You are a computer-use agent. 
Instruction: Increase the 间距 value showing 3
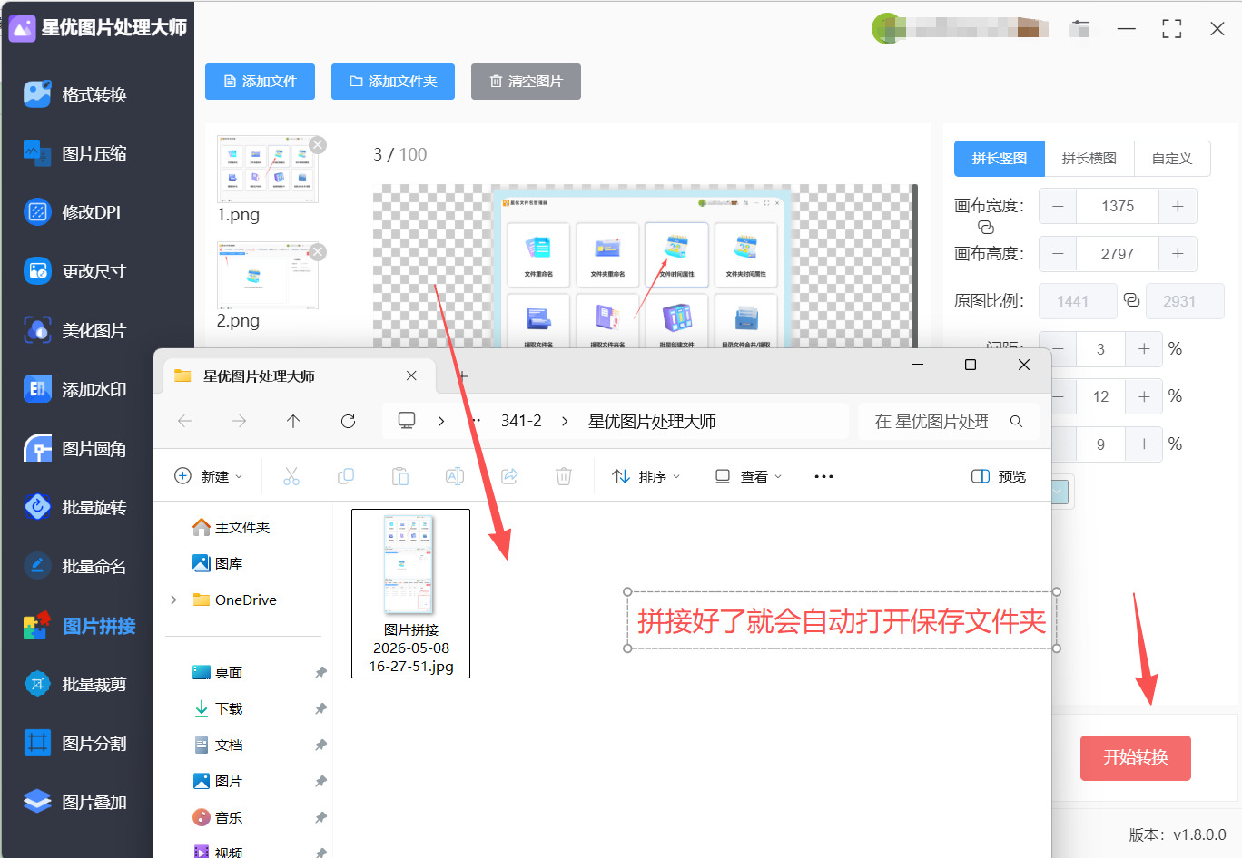pos(1144,349)
